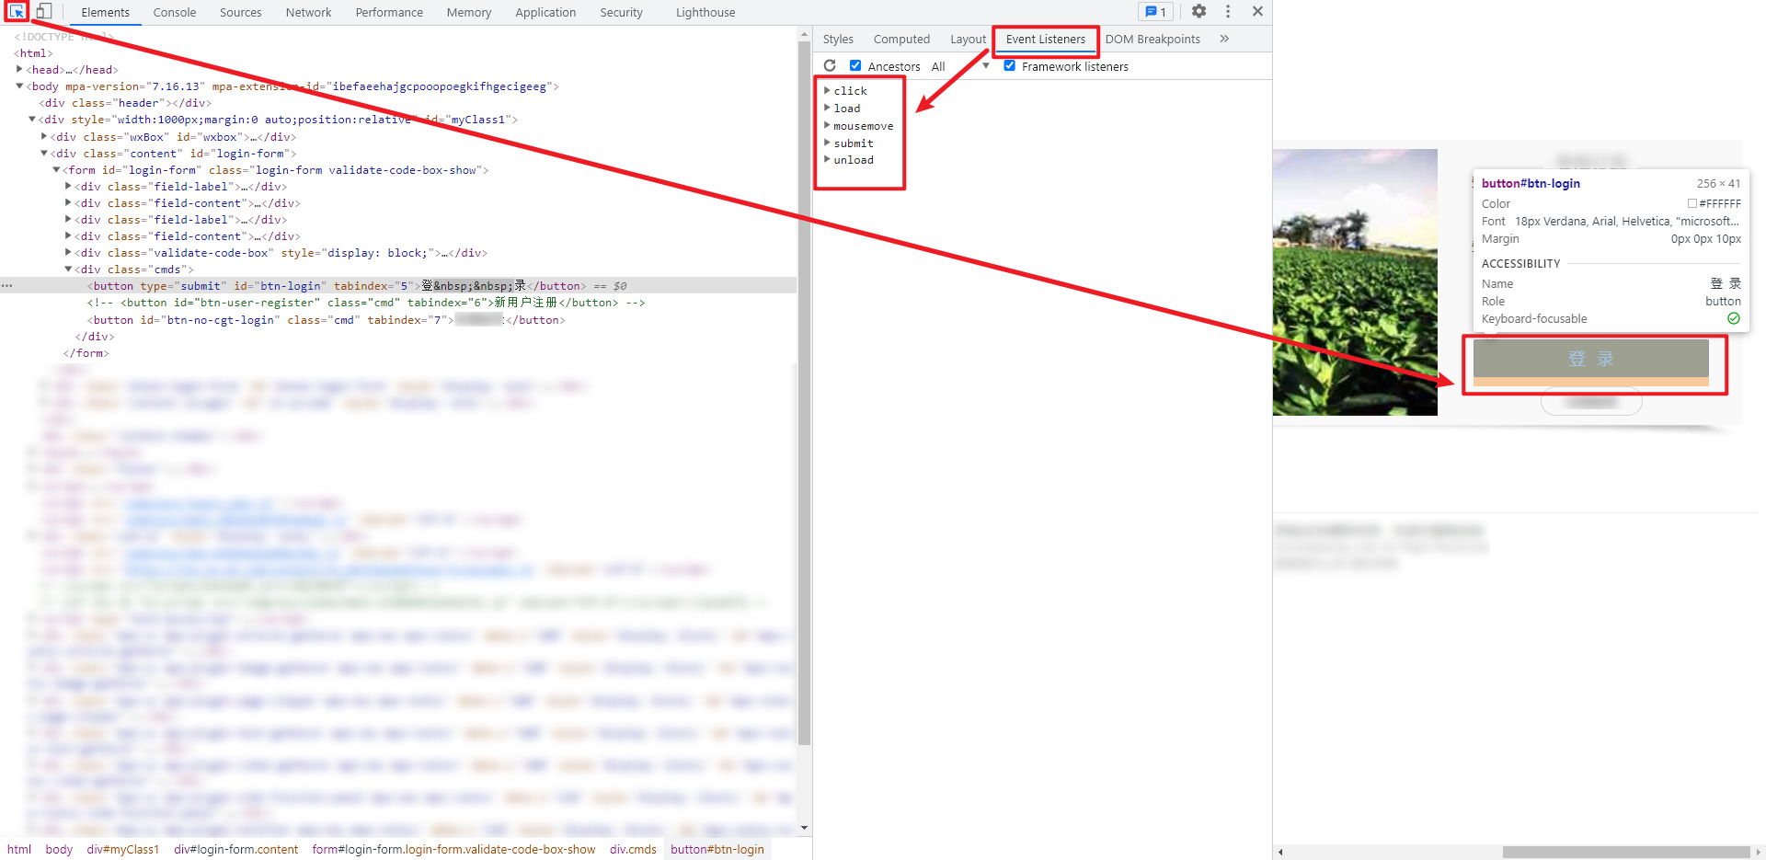Collapse the div class cmds node
1766x860 pixels.
[x=68, y=269]
